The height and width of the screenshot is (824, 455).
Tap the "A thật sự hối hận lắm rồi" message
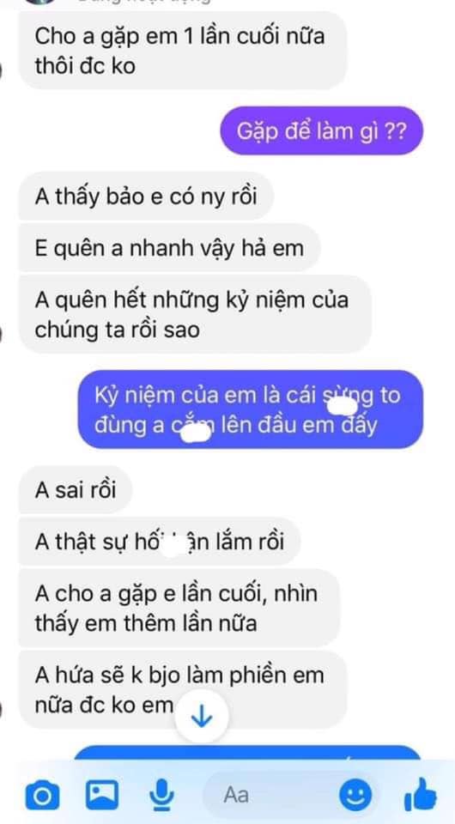160,542
